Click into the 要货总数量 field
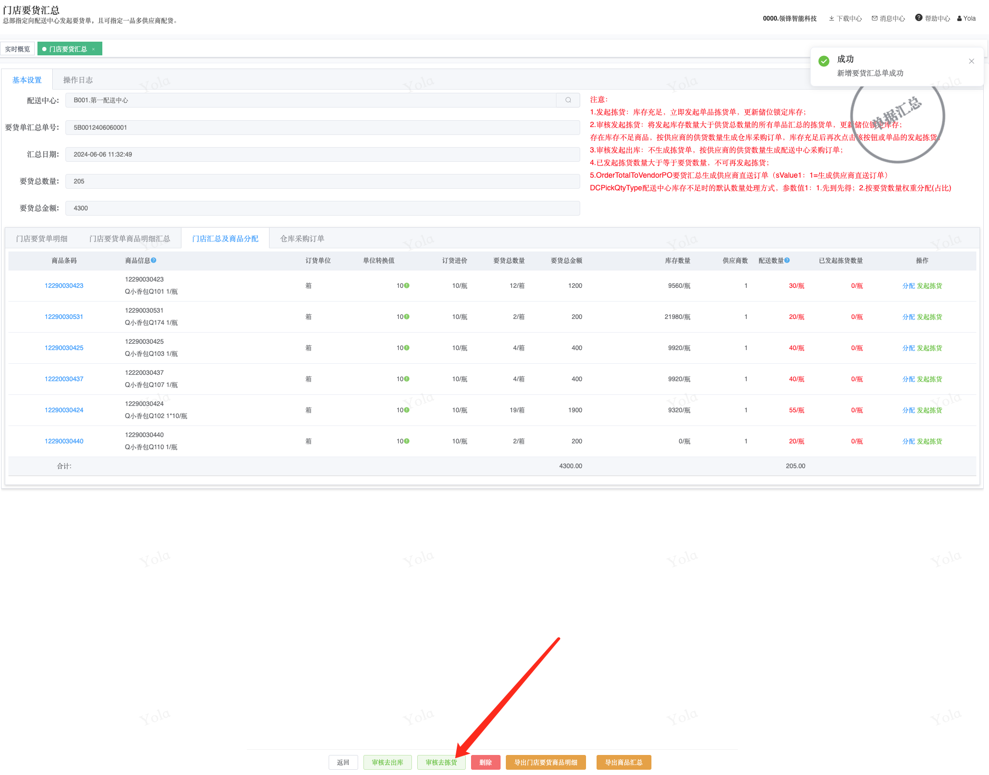This screenshot has width=989, height=775. pyautogui.click(x=322, y=181)
